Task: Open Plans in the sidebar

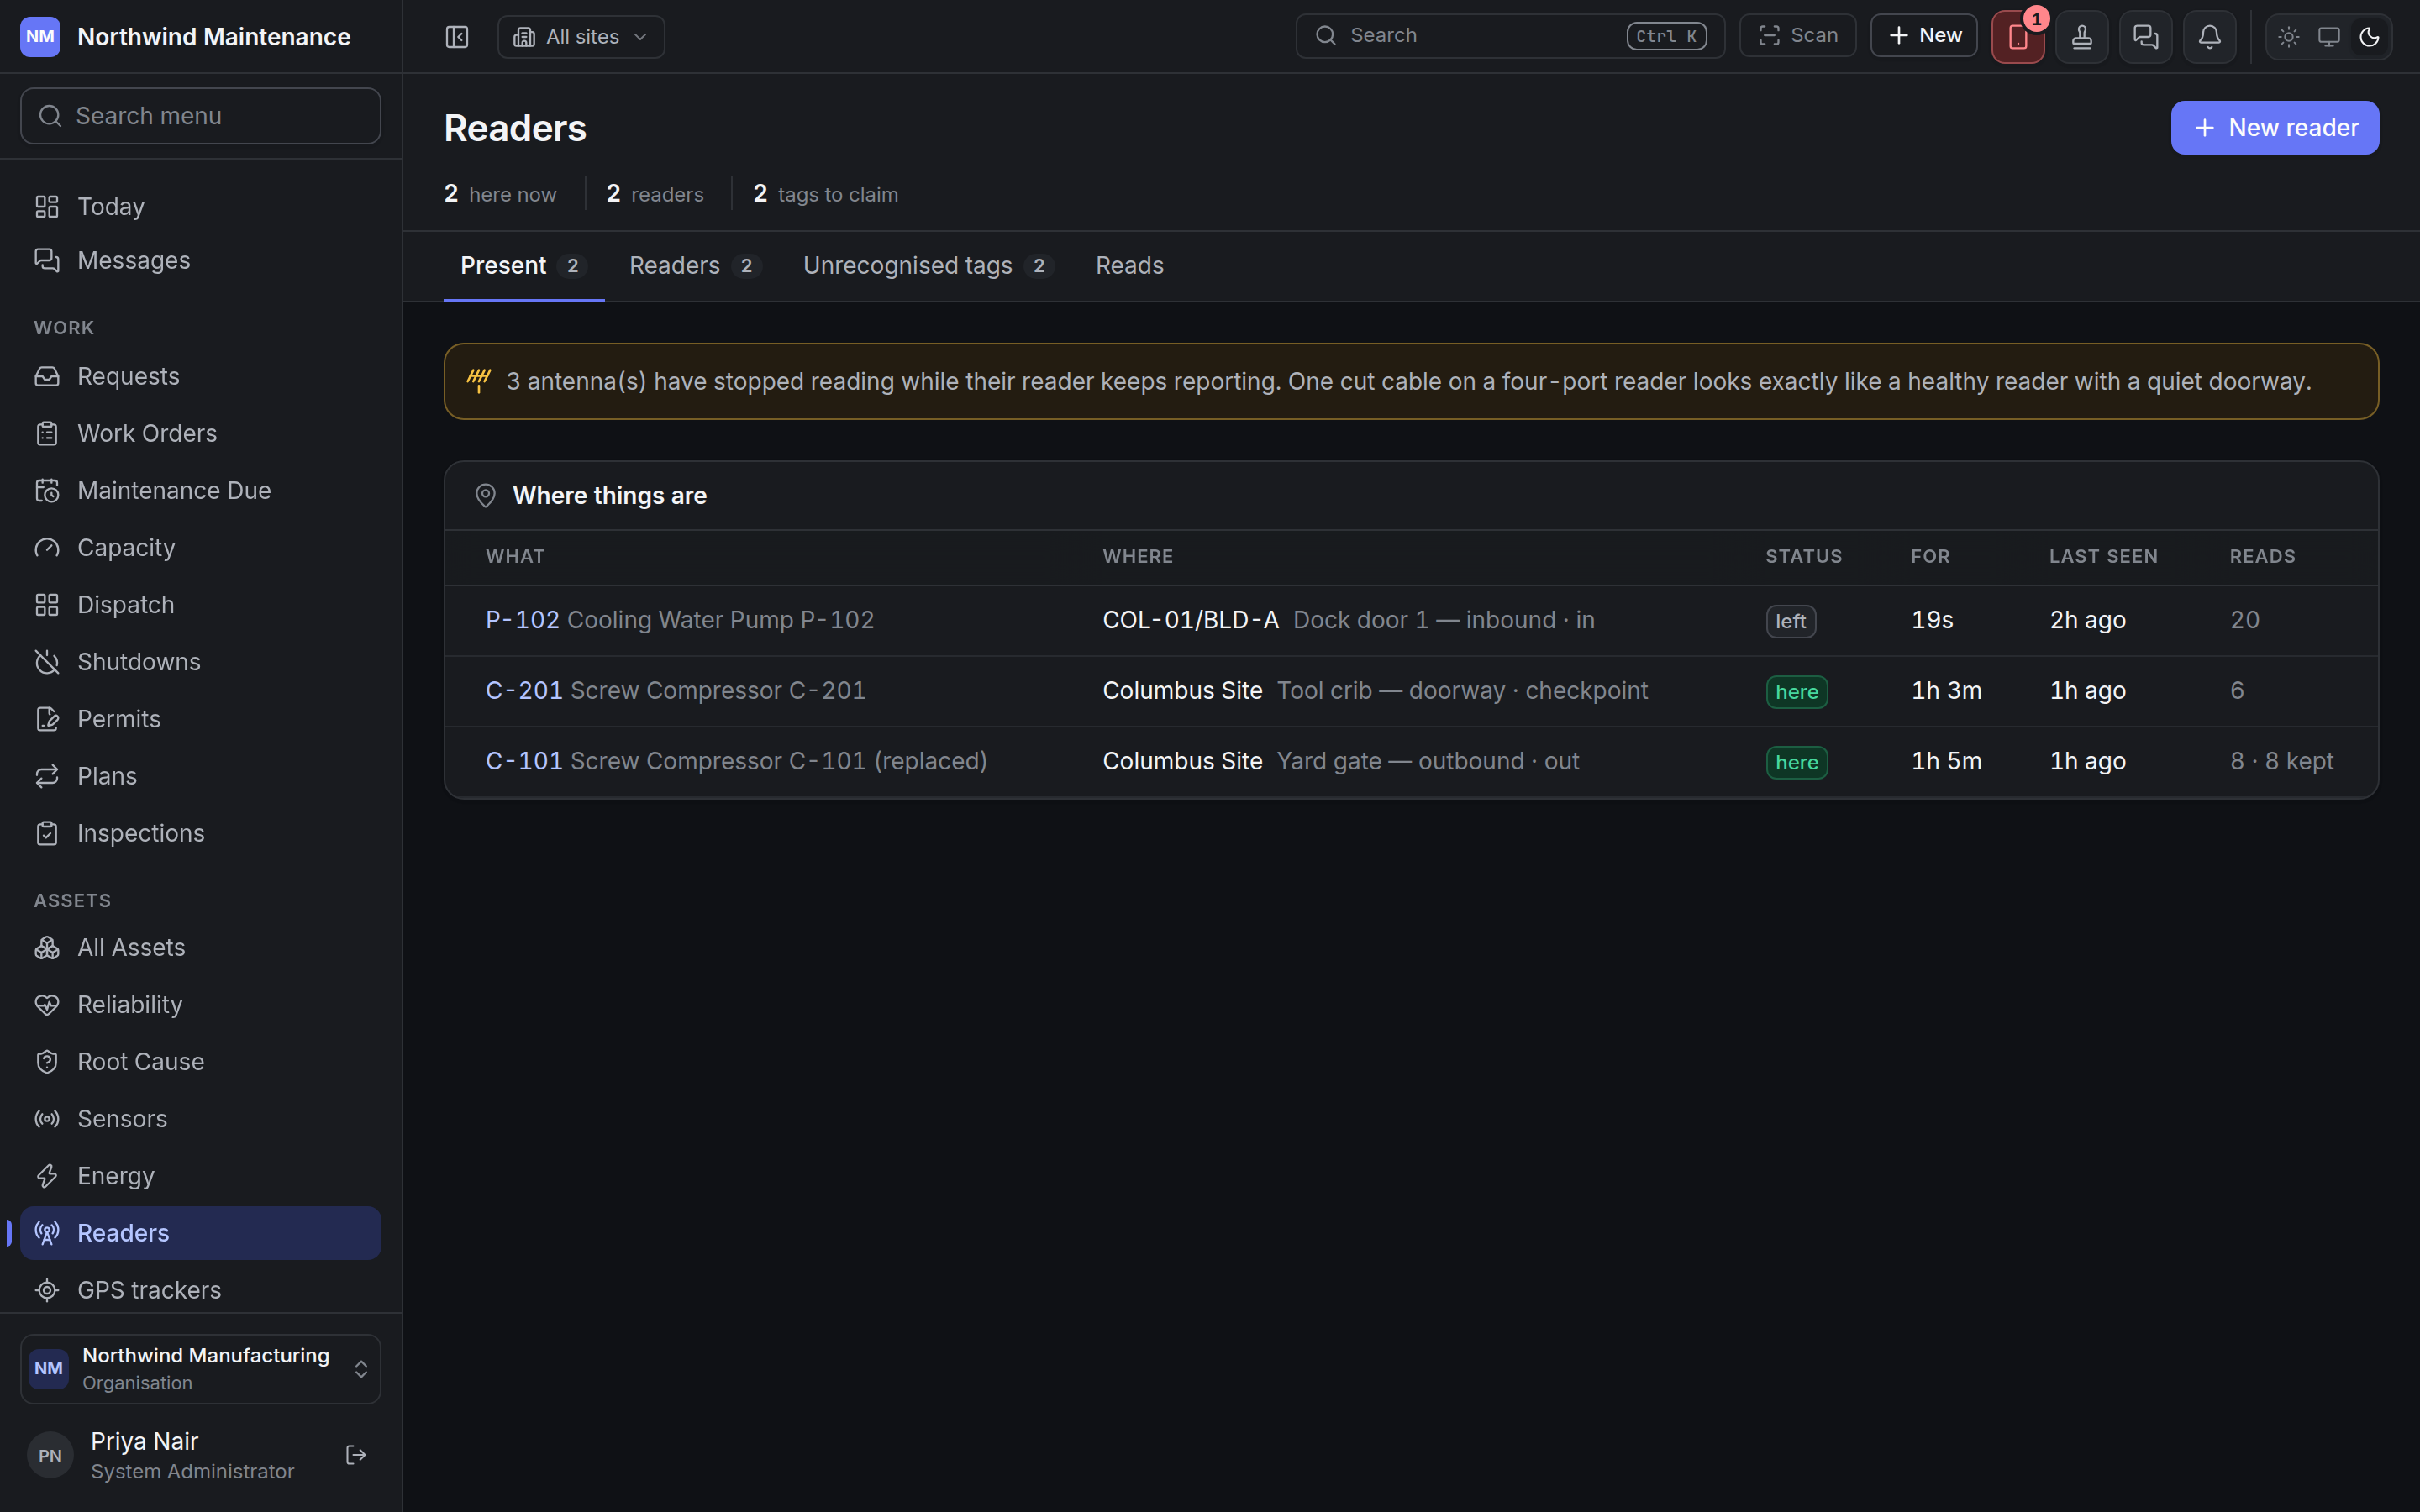Action: [201, 776]
